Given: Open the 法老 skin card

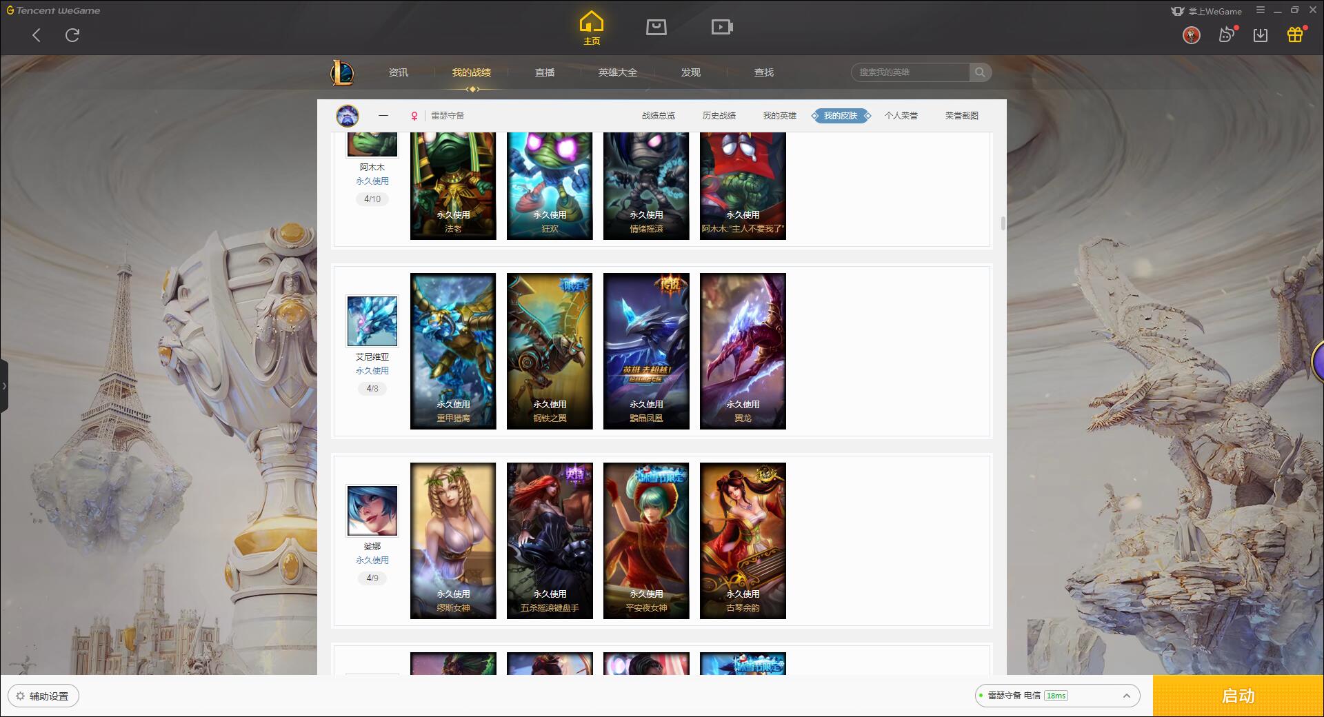Looking at the screenshot, I should [x=453, y=186].
